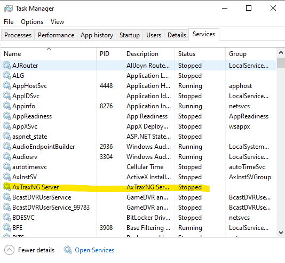Select the AppIDSvc service name
Screen dimensions: 285x263
point(26,96)
